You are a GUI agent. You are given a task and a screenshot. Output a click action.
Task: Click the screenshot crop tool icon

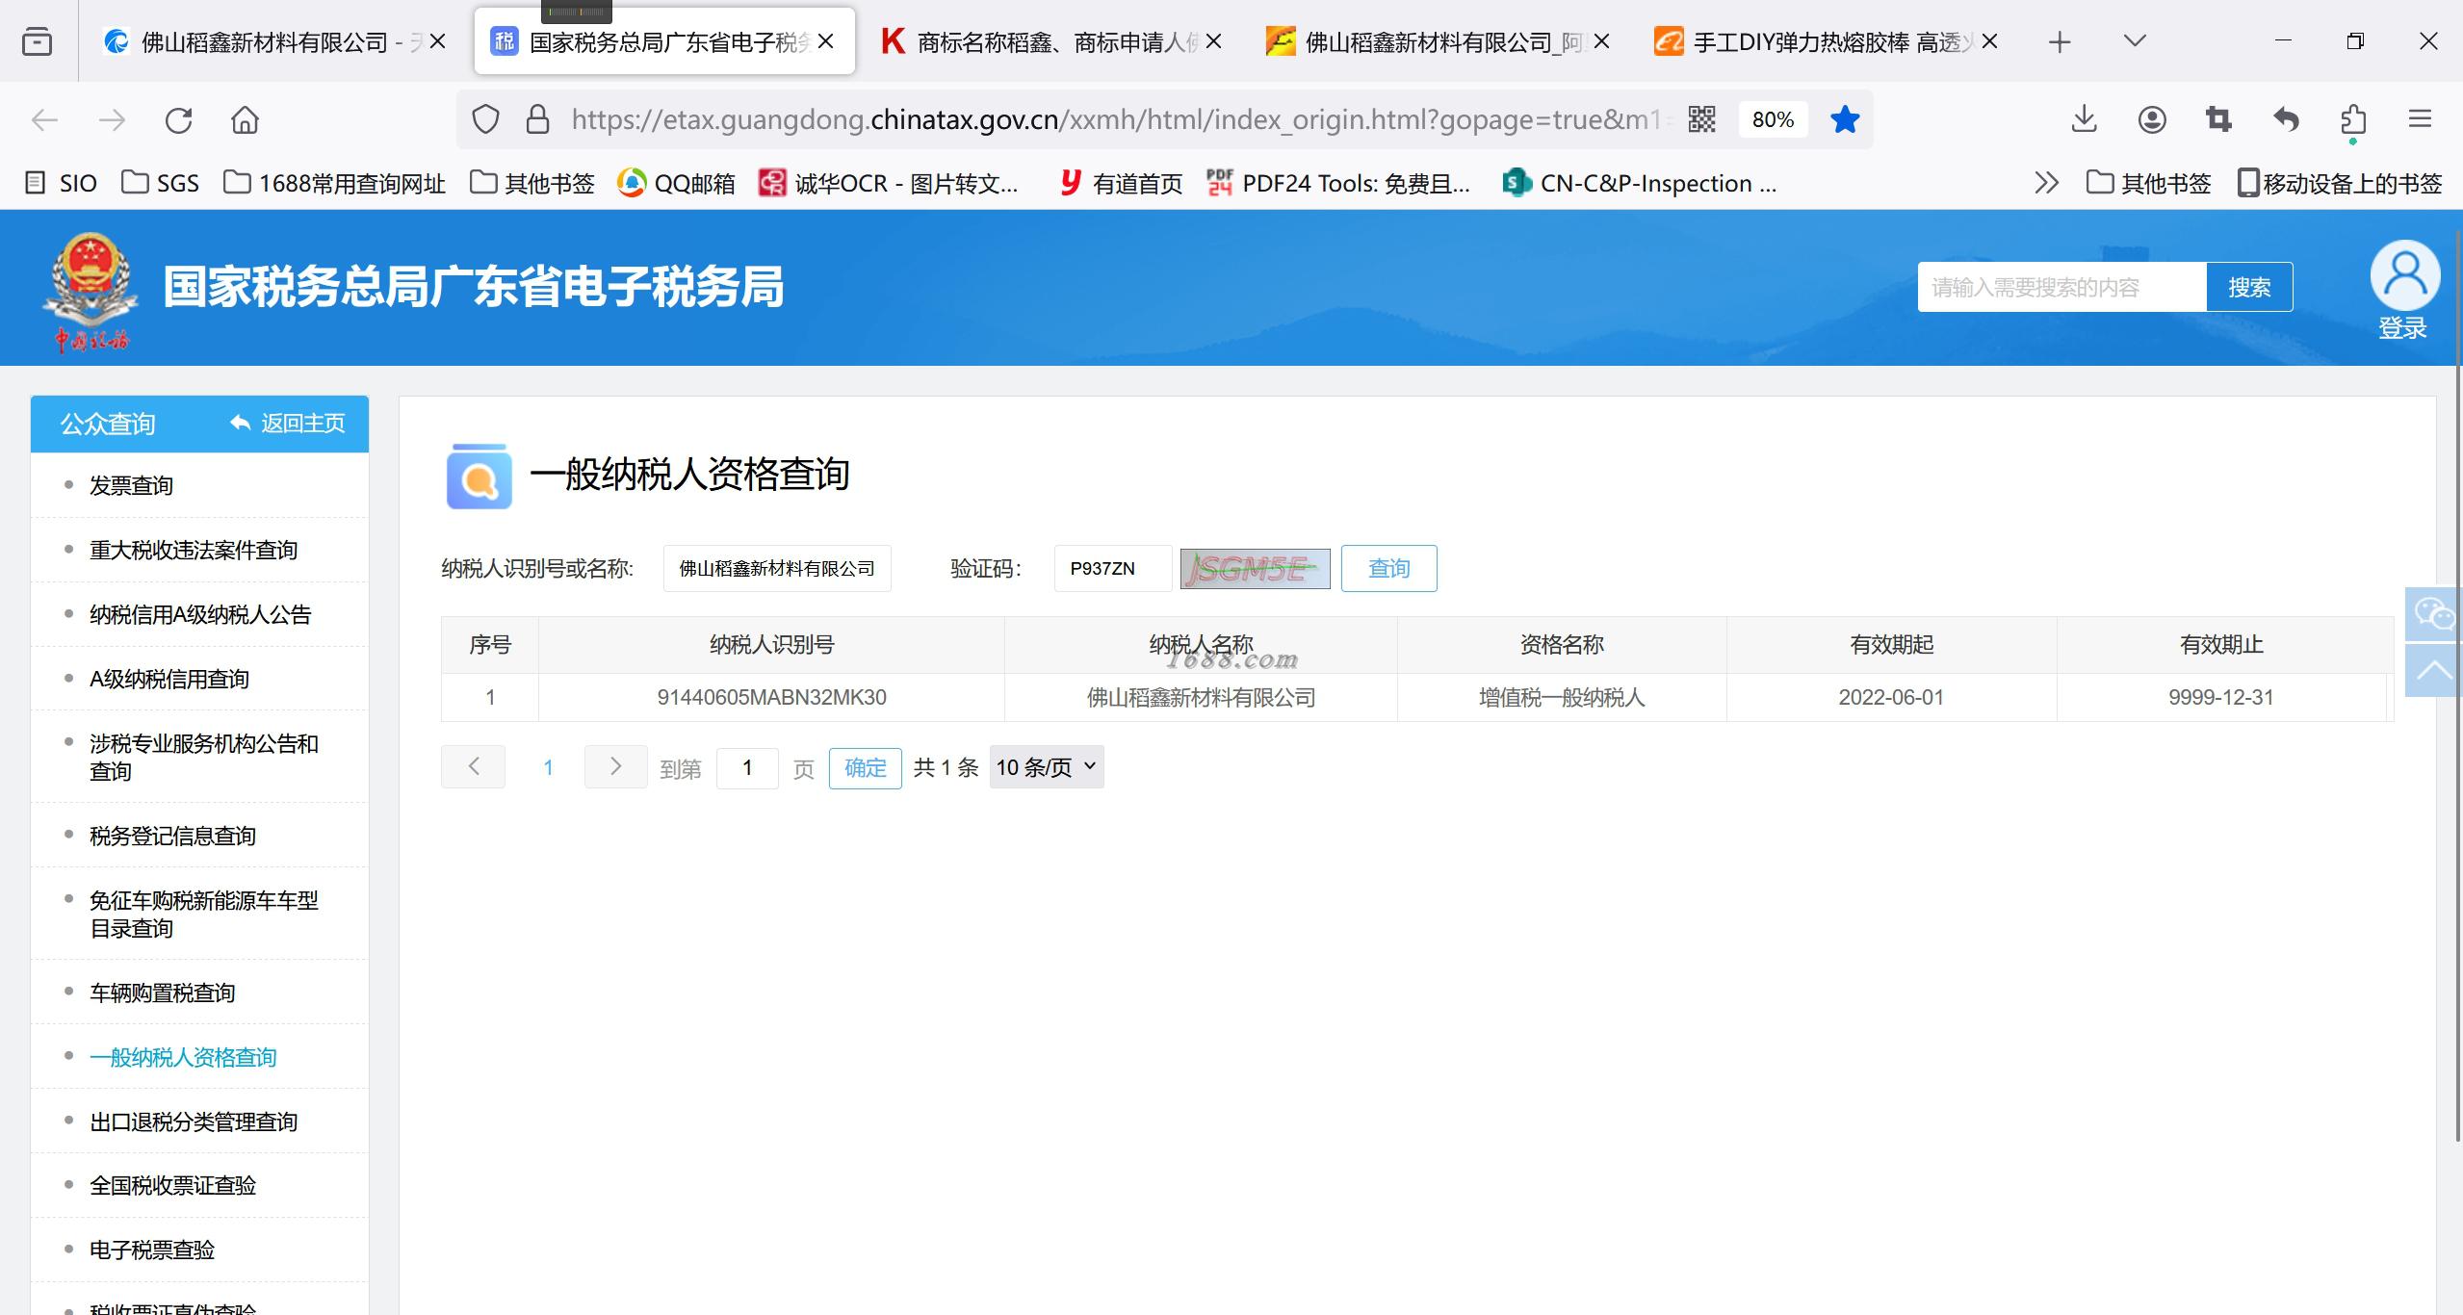pos(2218,119)
